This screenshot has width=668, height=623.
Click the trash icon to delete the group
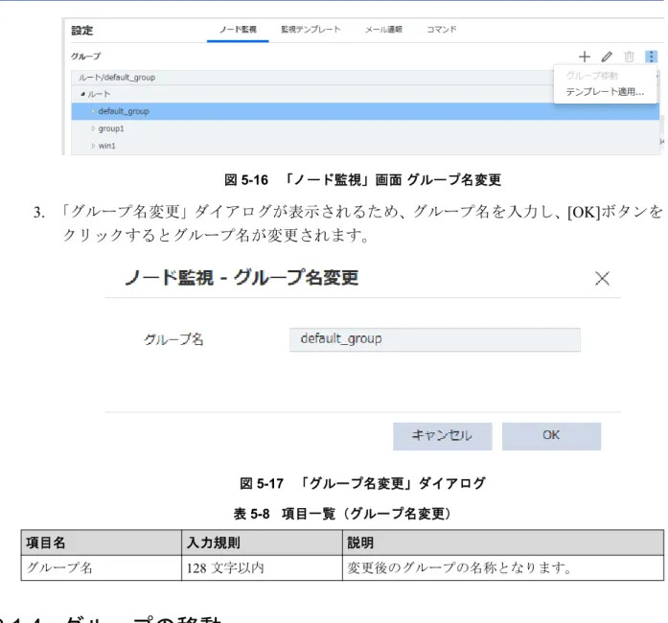pos(629,57)
